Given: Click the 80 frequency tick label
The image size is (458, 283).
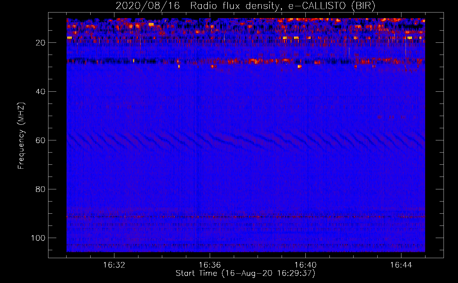Looking at the screenshot, I should tap(40, 189).
